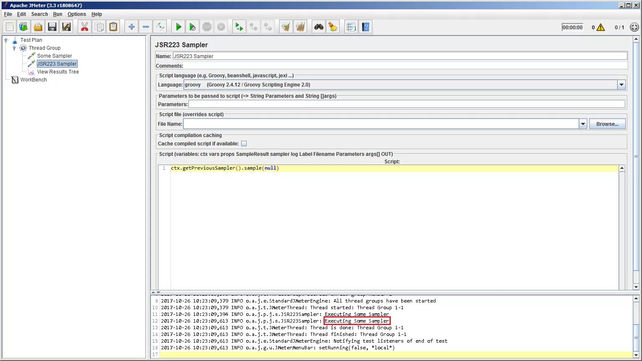
Task: Click Remote Start All icon
Action: [239, 27]
